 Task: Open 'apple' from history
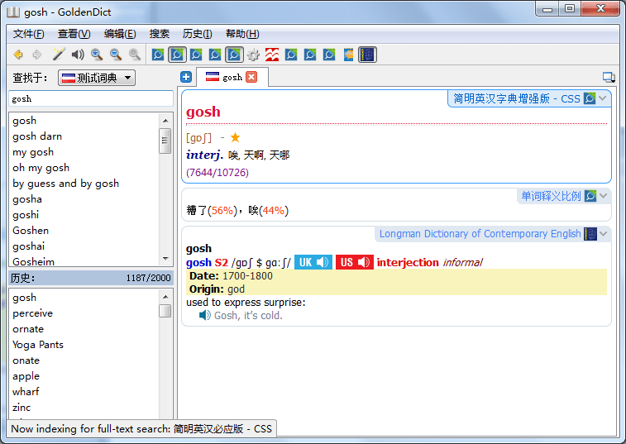pos(84,376)
